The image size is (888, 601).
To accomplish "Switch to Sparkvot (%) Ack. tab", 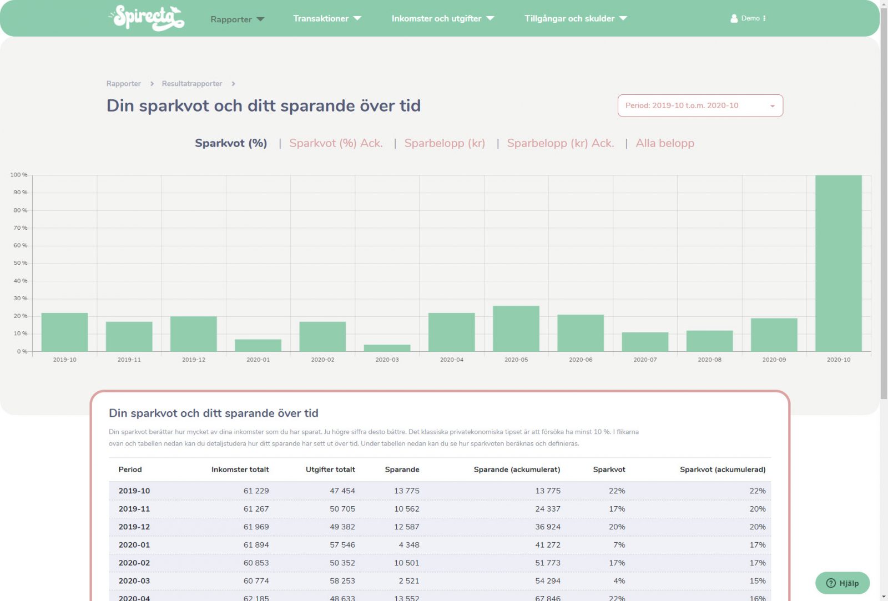I will click(336, 143).
